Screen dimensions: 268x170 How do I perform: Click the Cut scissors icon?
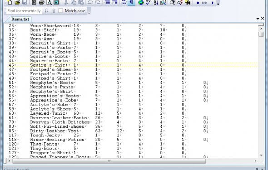point(66,2)
